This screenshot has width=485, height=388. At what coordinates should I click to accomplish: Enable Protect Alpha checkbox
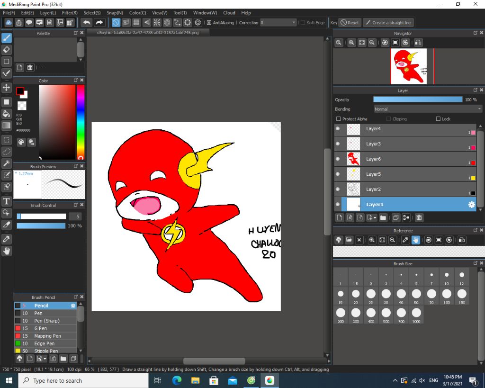(x=338, y=119)
